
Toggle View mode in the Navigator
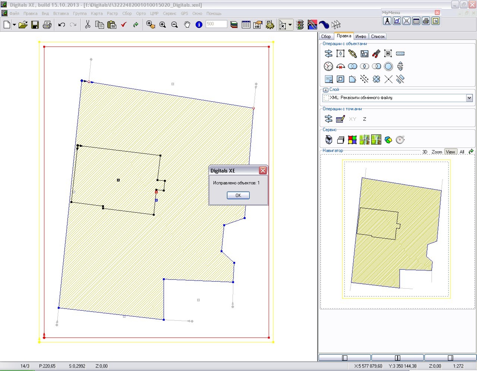[x=451, y=152]
